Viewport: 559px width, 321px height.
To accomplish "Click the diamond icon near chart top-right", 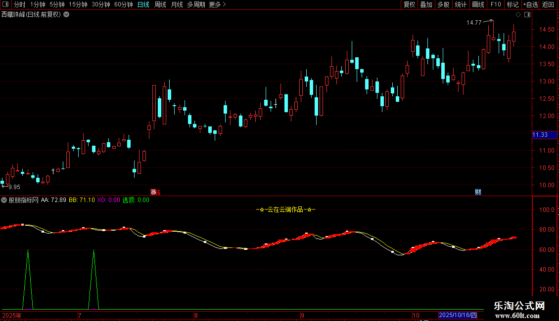I will coord(518,15).
